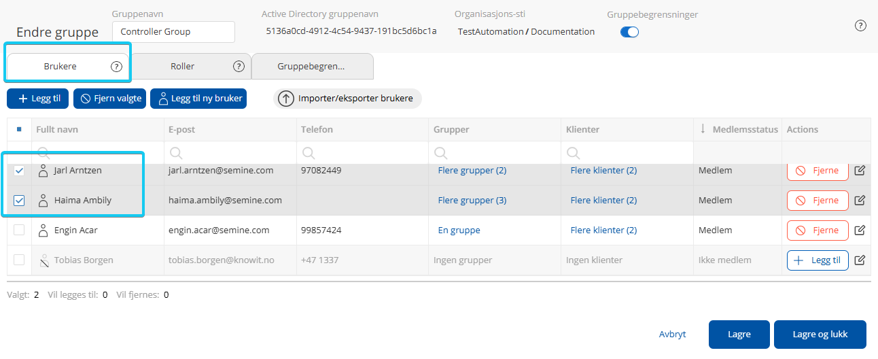Uncheck the Jarl Arntzen checkbox

[x=19, y=171]
